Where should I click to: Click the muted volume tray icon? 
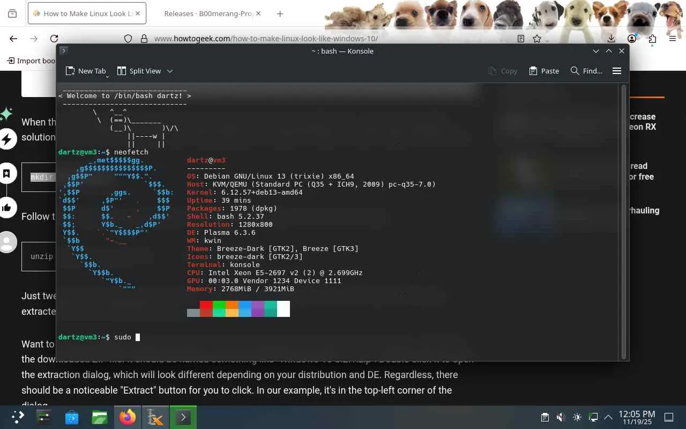click(561, 417)
